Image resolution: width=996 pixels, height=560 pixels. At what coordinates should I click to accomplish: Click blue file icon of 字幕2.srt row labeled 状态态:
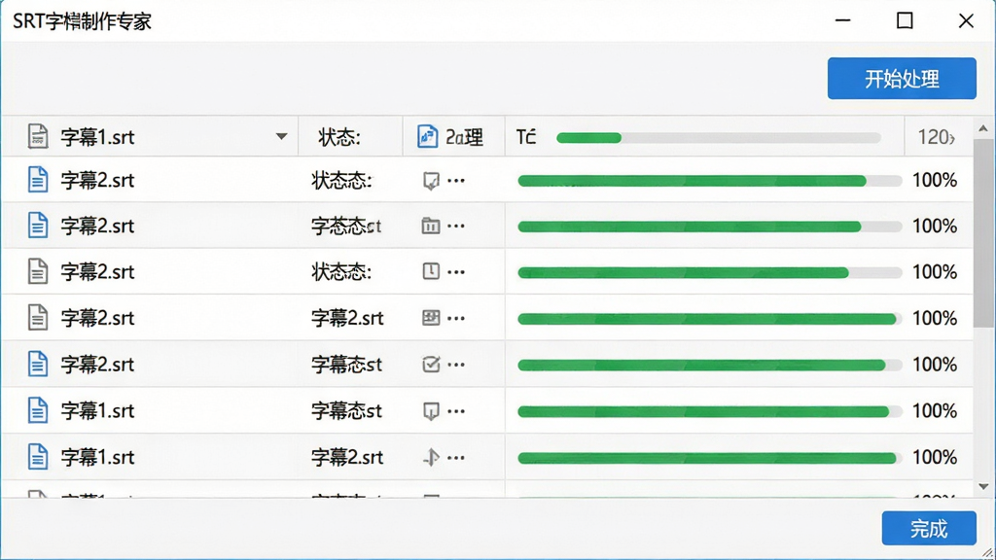click(38, 180)
